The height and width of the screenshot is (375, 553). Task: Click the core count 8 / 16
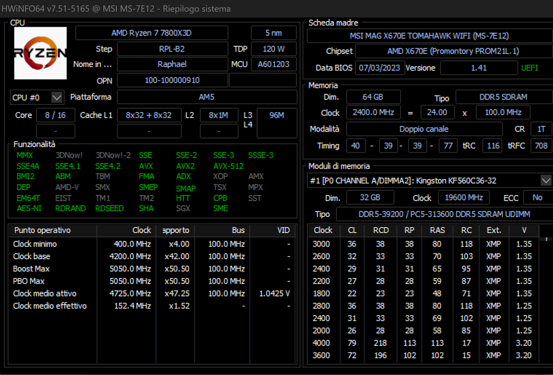coord(55,115)
